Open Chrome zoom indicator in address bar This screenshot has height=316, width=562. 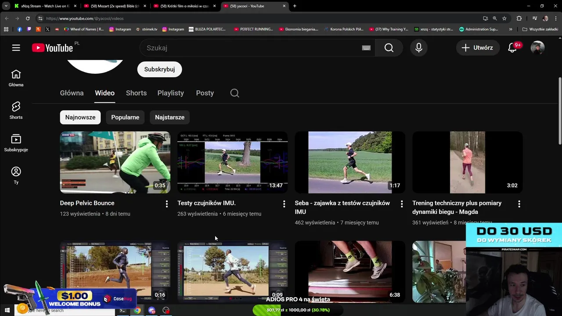495,18
